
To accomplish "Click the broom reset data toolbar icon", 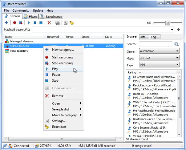I will pos(72,23).
